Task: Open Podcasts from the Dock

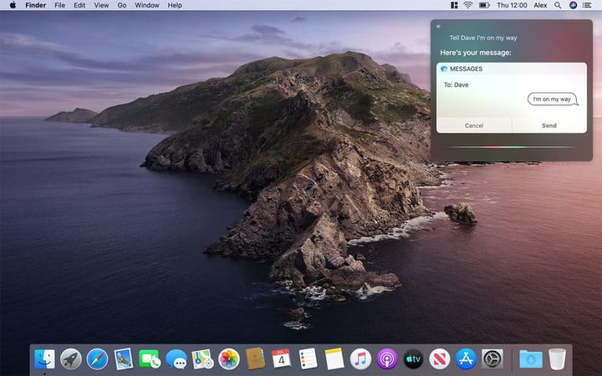Action: click(387, 359)
